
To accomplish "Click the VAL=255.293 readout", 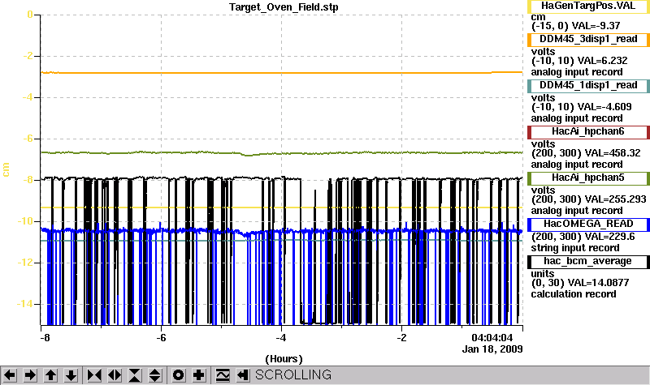I will coord(615,199).
